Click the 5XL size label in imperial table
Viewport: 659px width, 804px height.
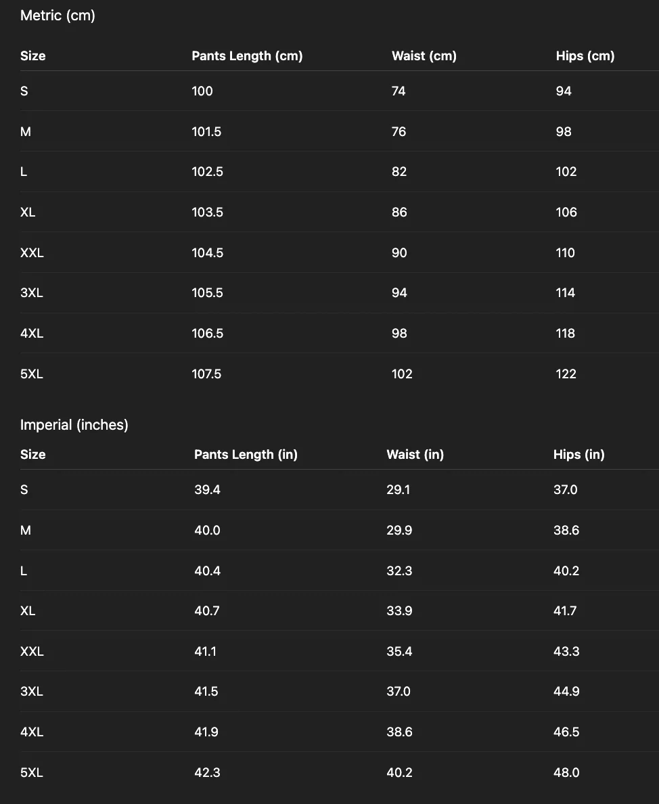[32, 772]
